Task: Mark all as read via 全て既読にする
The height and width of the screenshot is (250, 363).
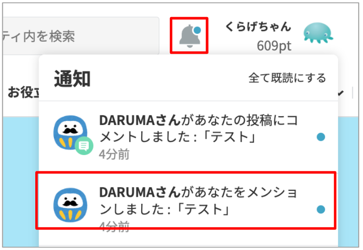Action: [287, 78]
